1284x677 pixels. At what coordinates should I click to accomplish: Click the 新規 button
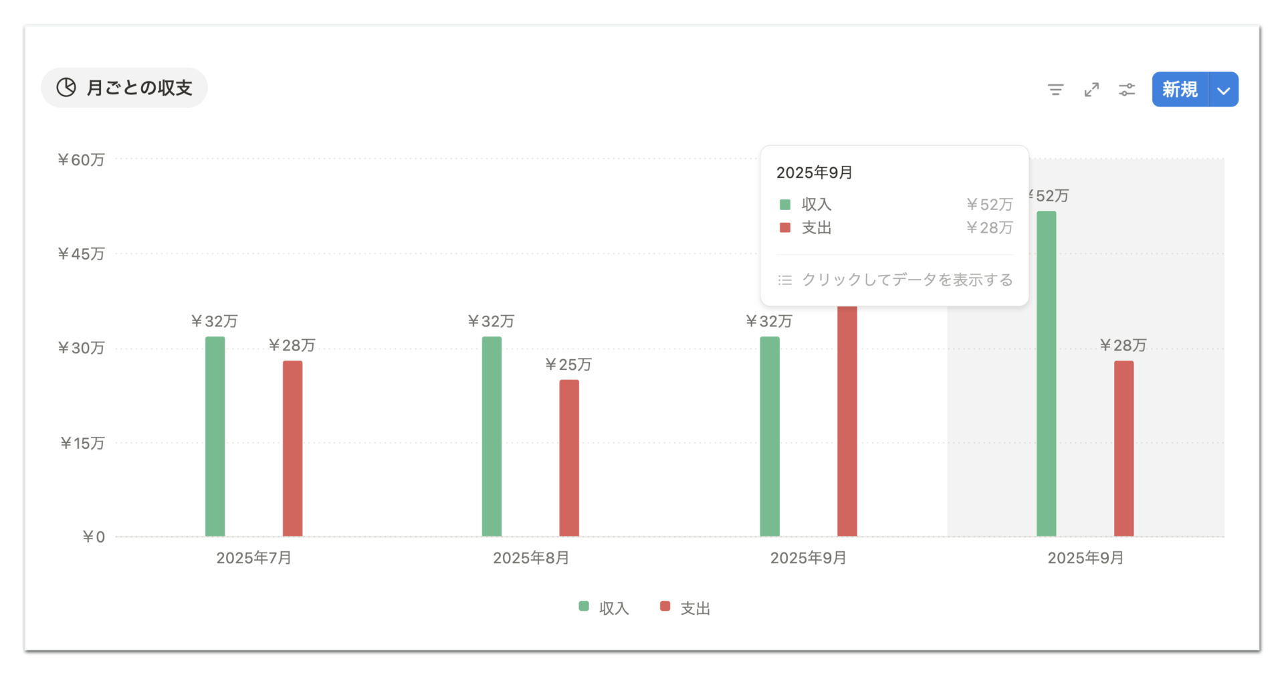tap(1180, 90)
